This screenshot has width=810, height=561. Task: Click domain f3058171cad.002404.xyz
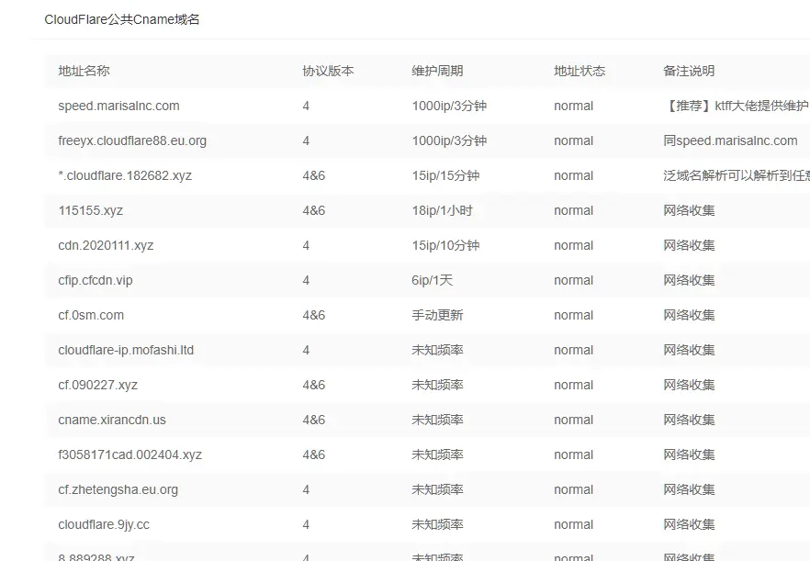click(130, 454)
